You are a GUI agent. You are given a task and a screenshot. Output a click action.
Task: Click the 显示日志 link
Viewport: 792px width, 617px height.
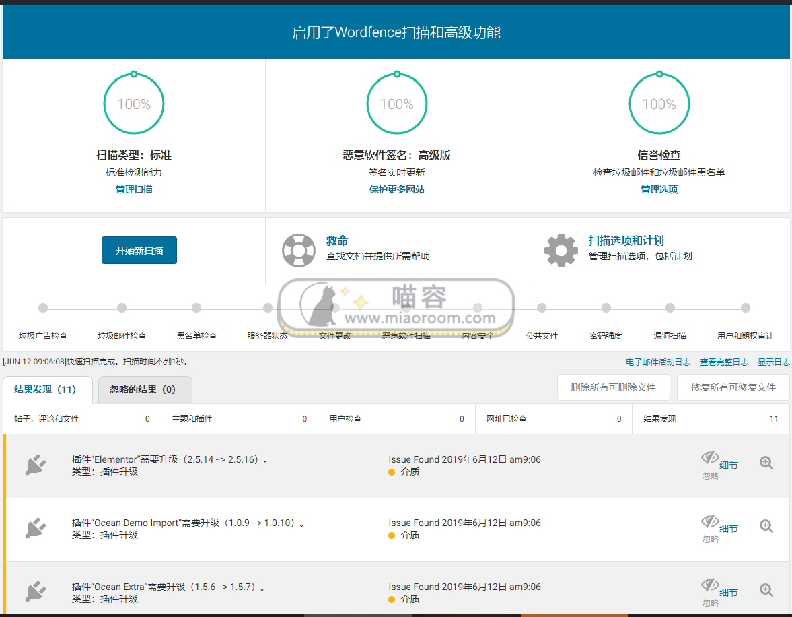click(774, 362)
